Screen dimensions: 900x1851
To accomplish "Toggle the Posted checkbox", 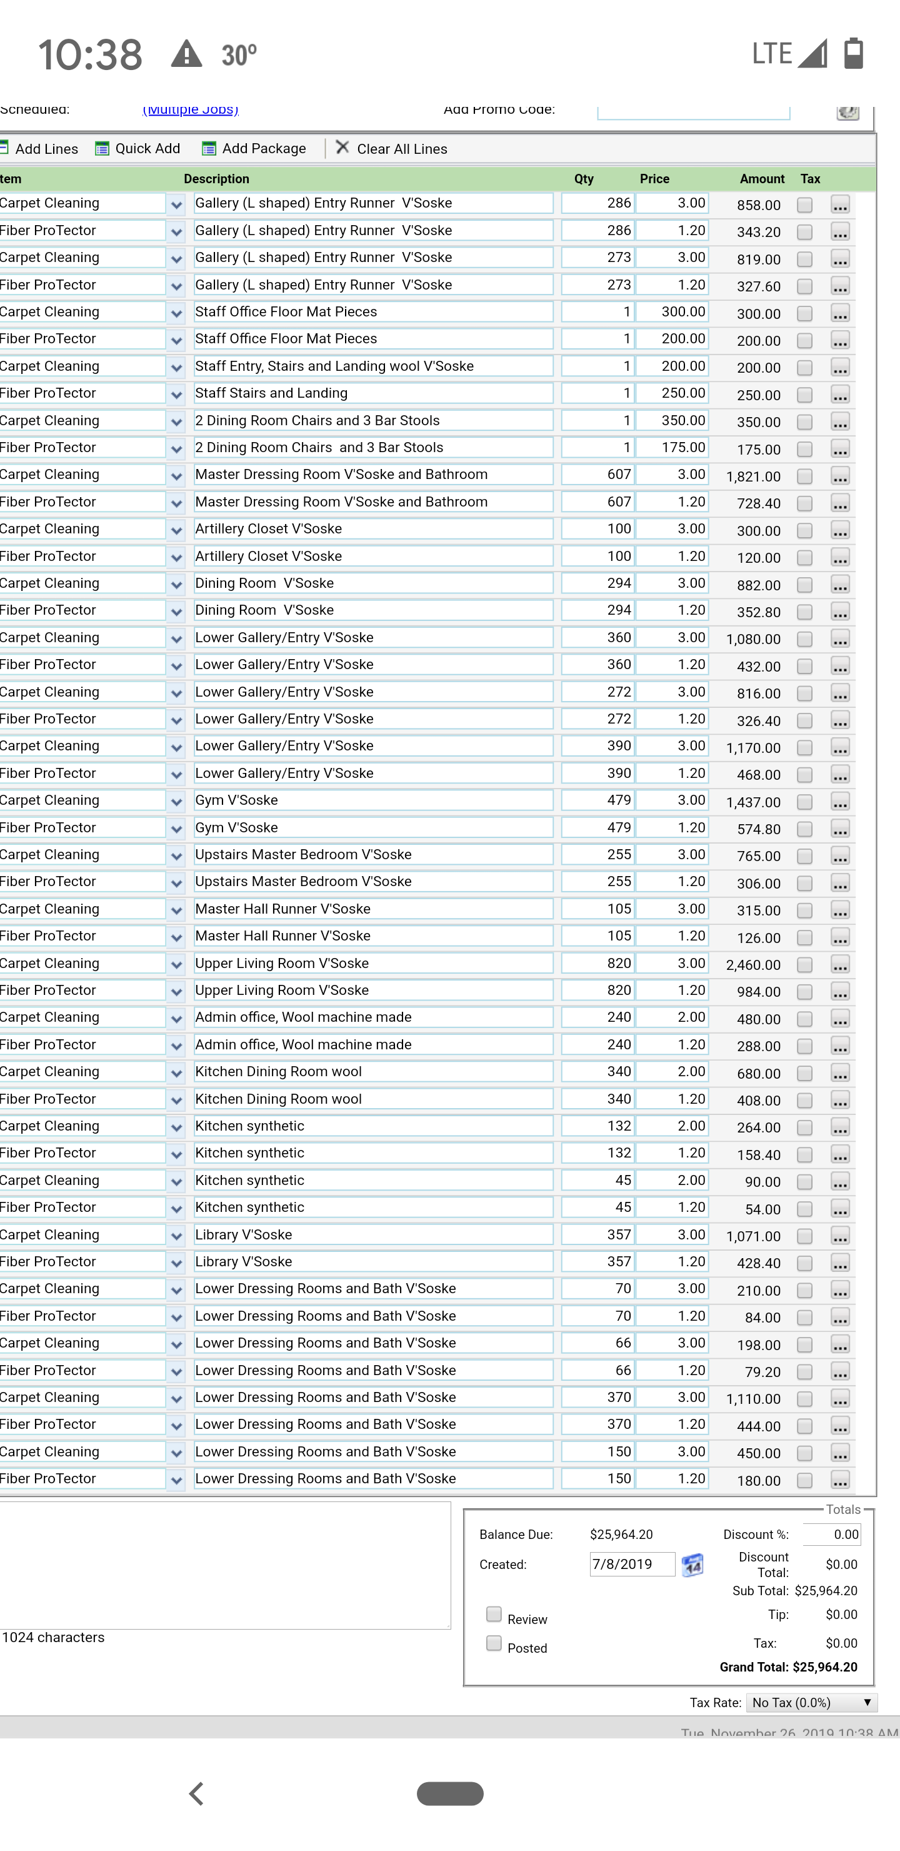I will coord(494,1643).
